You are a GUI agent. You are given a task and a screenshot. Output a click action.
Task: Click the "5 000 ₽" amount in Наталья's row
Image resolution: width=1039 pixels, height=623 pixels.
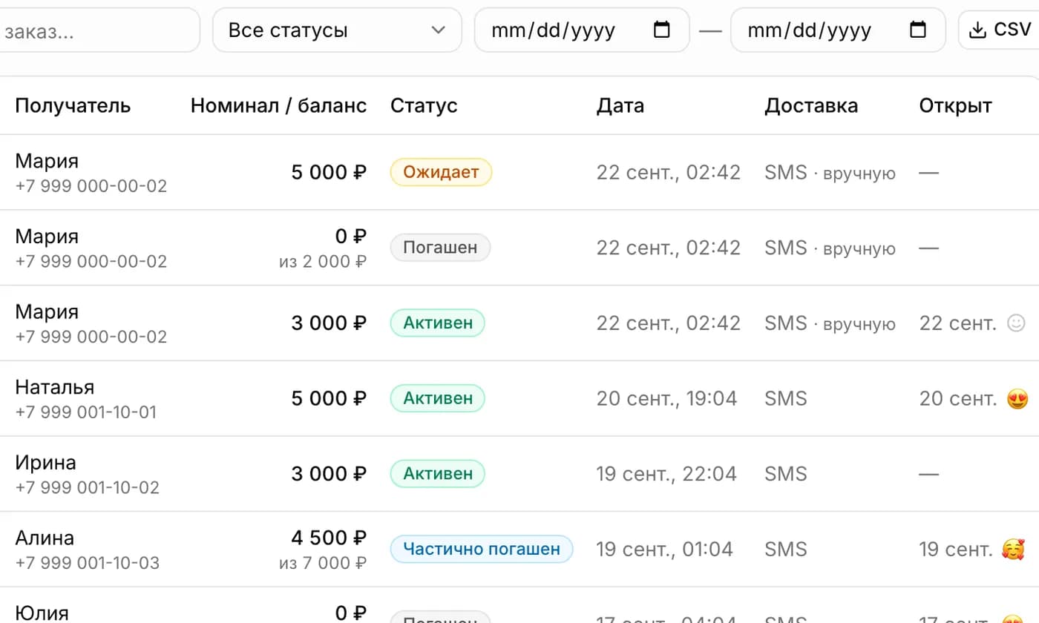[x=329, y=399]
